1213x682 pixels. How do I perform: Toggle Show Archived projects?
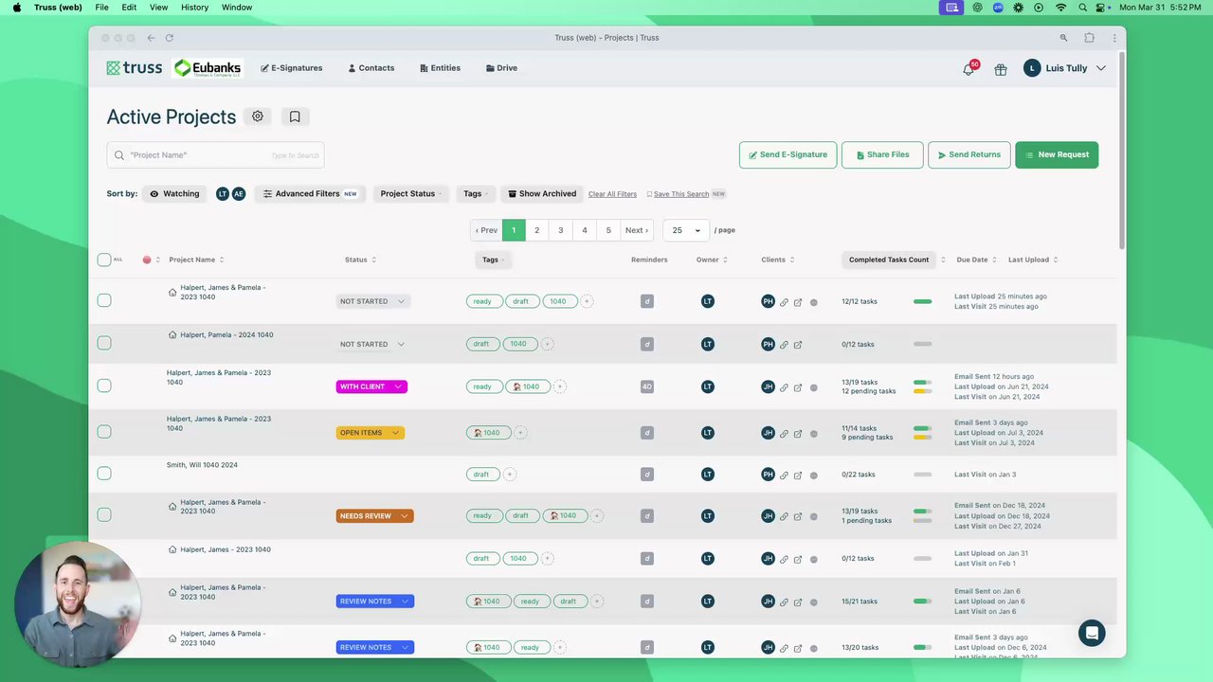pyautogui.click(x=542, y=193)
